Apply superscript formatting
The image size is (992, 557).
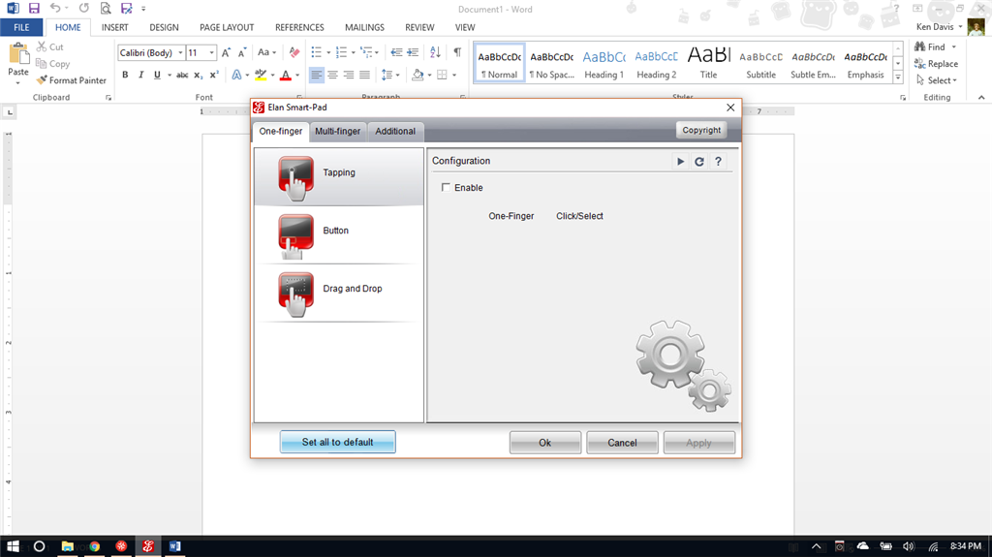click(214, 75)
